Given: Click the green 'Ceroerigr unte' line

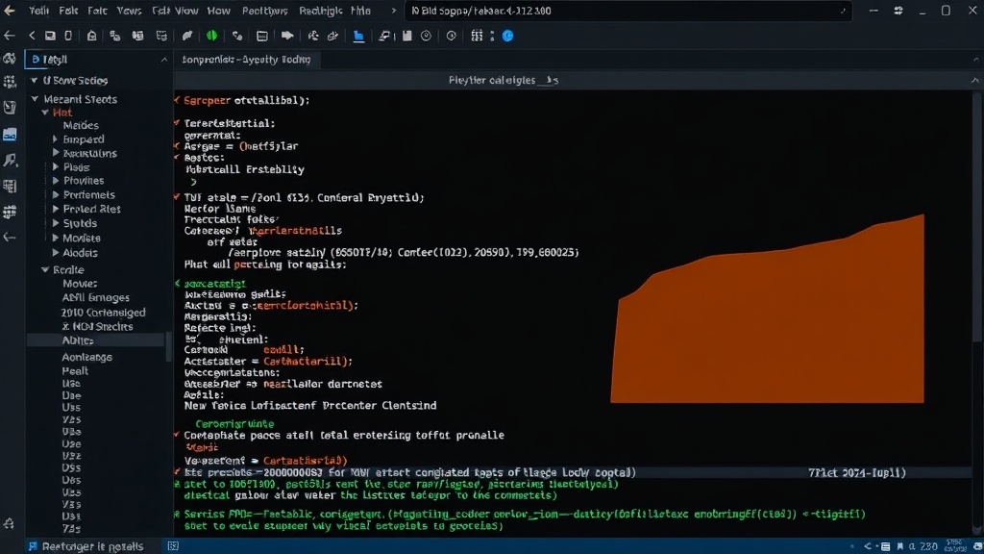Looking at the screenshot, I should (x=234, y=423).
